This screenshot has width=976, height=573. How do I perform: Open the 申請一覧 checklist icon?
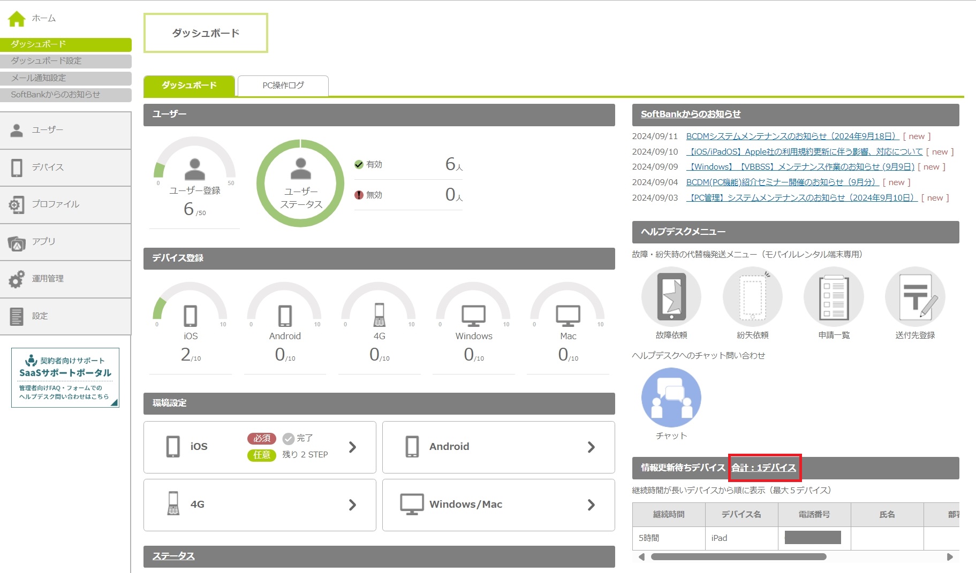pyautogui.click(x=834, y=297)
